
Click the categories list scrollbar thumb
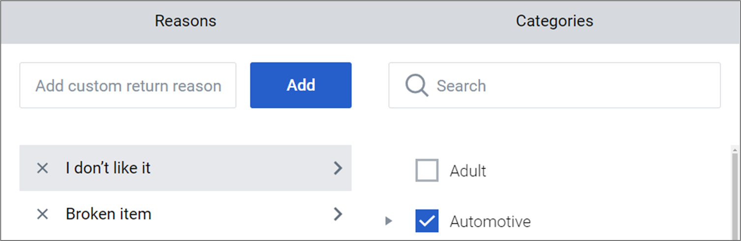tap(736, 196)
